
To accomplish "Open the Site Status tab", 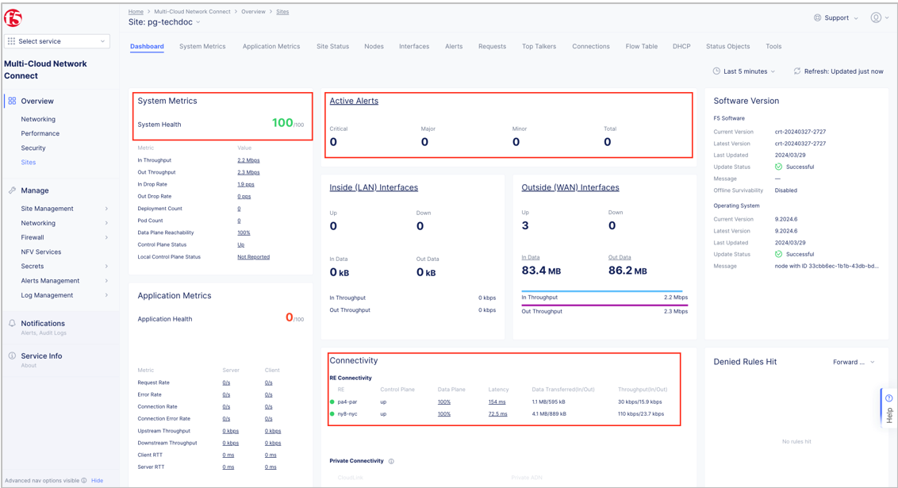I will 332,46.
